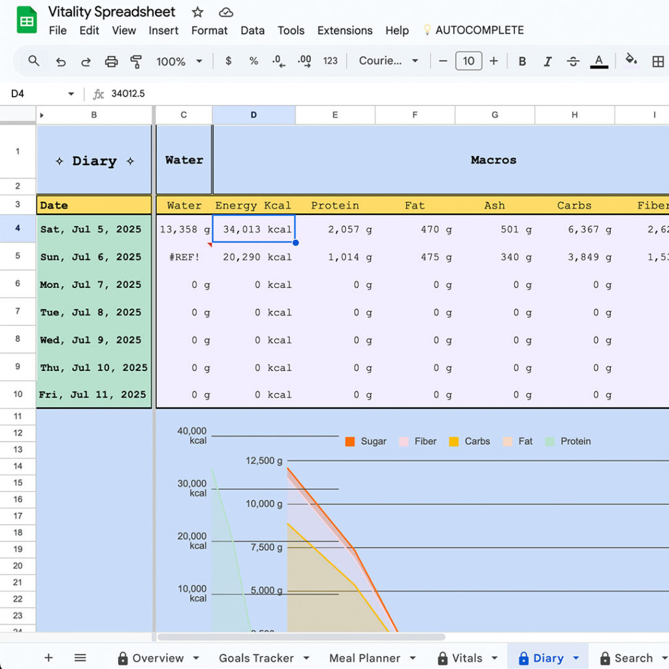Open the text color picker

click(599, 61)
